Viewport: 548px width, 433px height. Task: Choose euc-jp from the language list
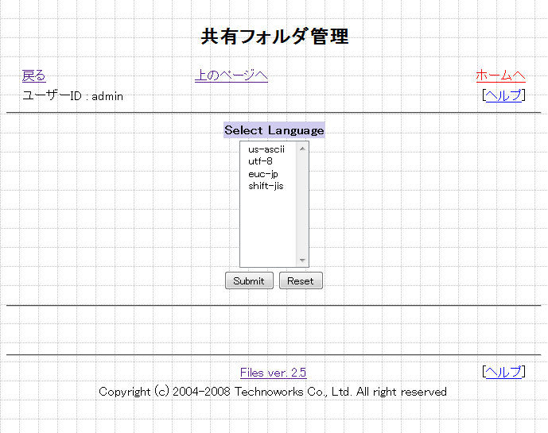262,174
